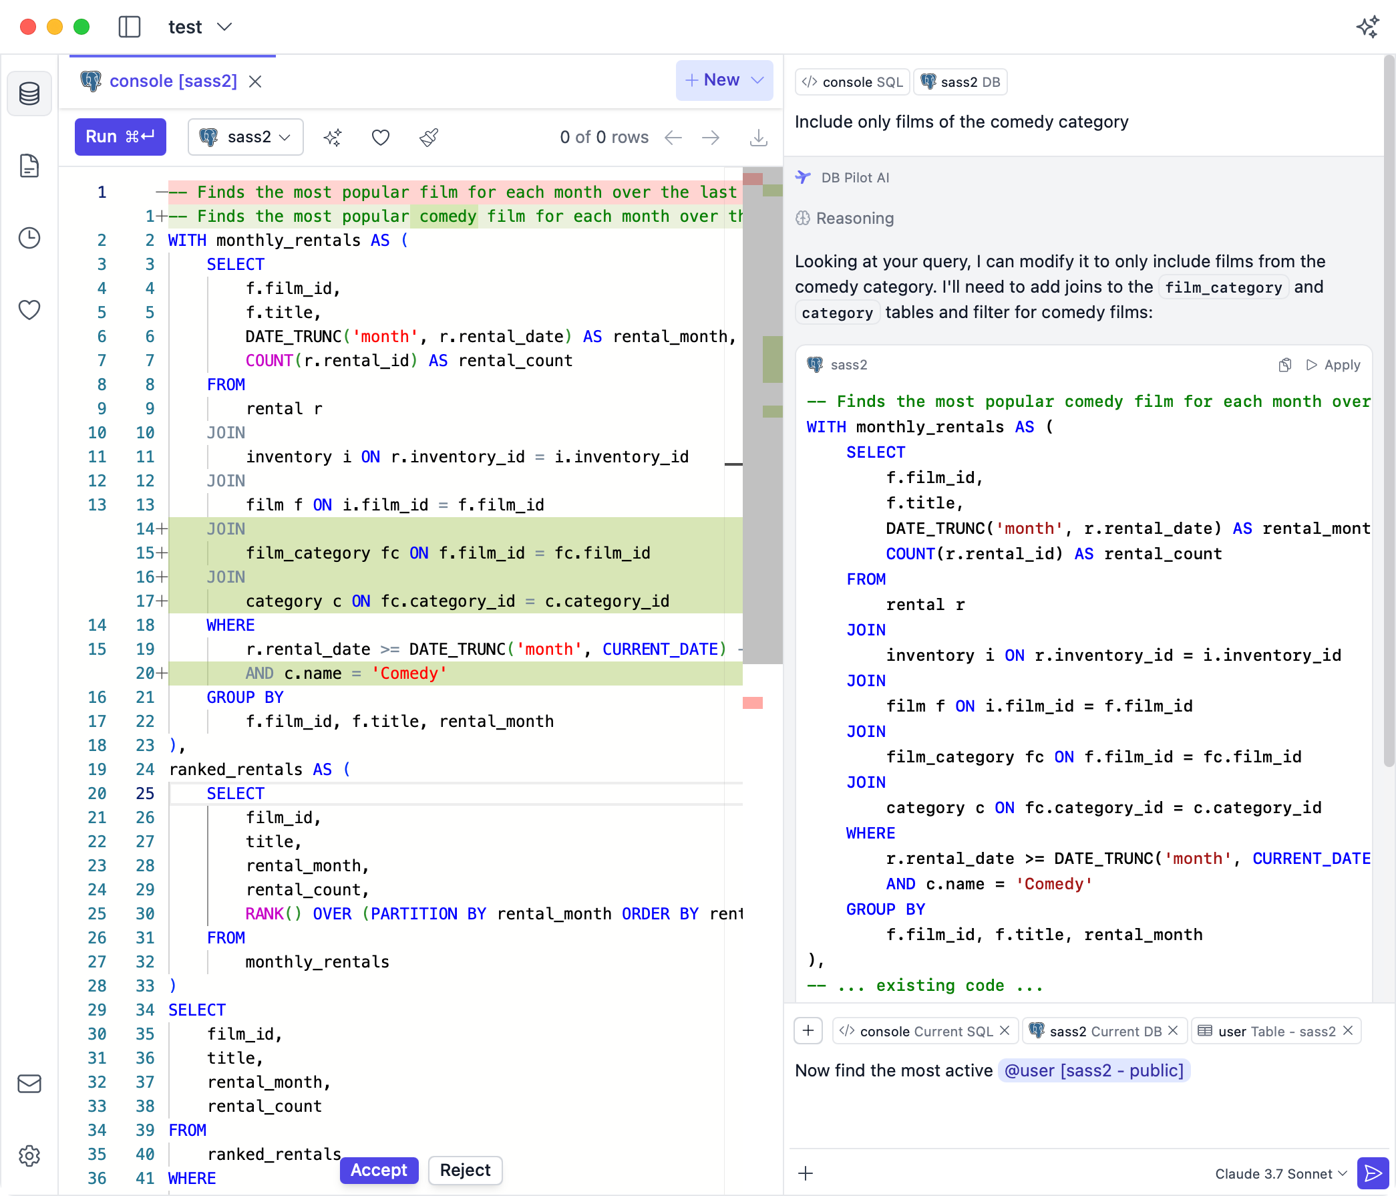Copy the suggested SQL code block
Screen dimensions: 1396x1196
coord(1285,365)
